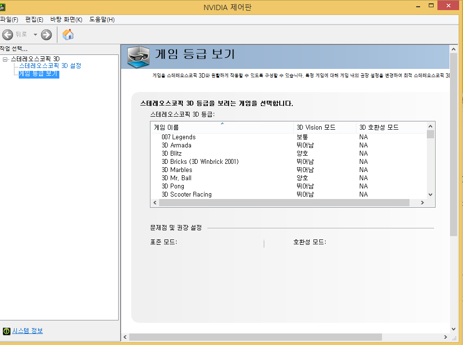Click the NVIDIA app icon in title bar
The width and height of the screenshot is (463, 345).
[x=2, y=7]
